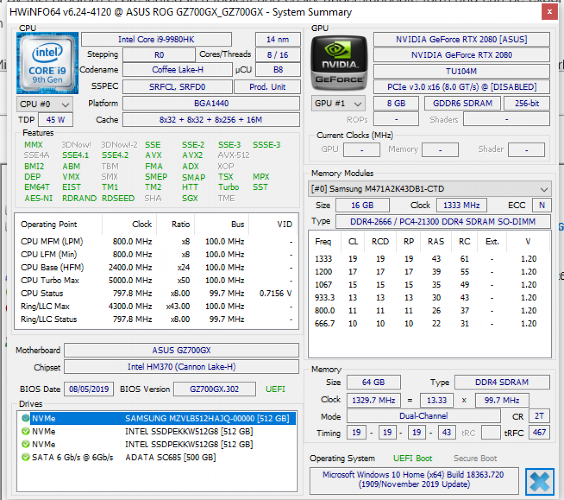Viewport: 564px width, 500px height.
Task: Click the module size 16 GB field
Action: click(x=362, y=205)
